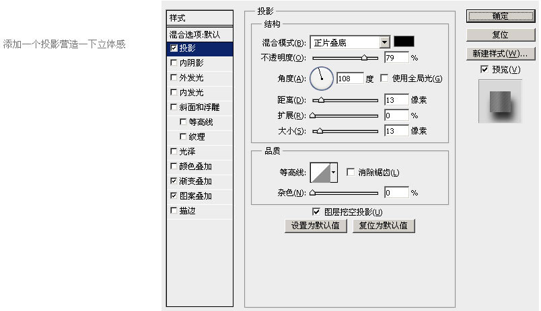The image size is (541, 311).
Task: Select the 外发光 style entry label
Action: point(192,77)
